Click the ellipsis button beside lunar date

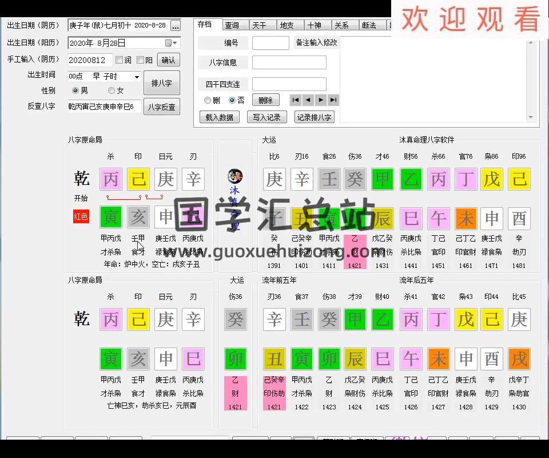(175, 26)
